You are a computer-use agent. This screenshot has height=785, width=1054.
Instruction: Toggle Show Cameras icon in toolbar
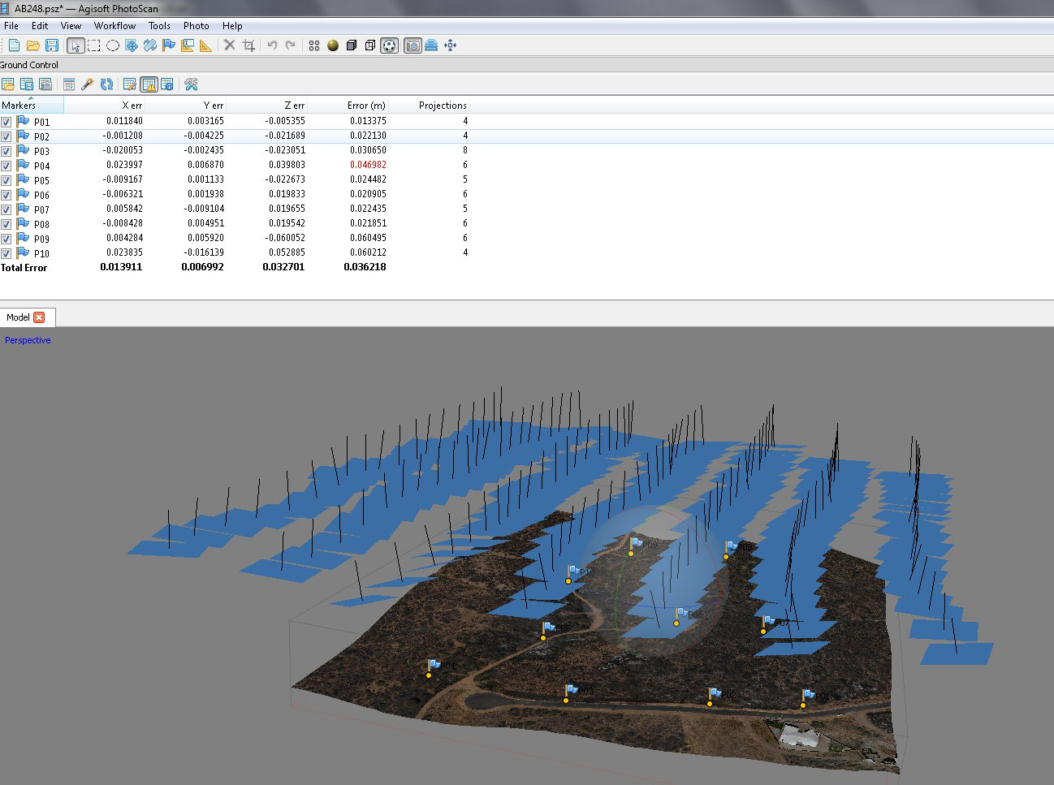click(x=413, y=45)
